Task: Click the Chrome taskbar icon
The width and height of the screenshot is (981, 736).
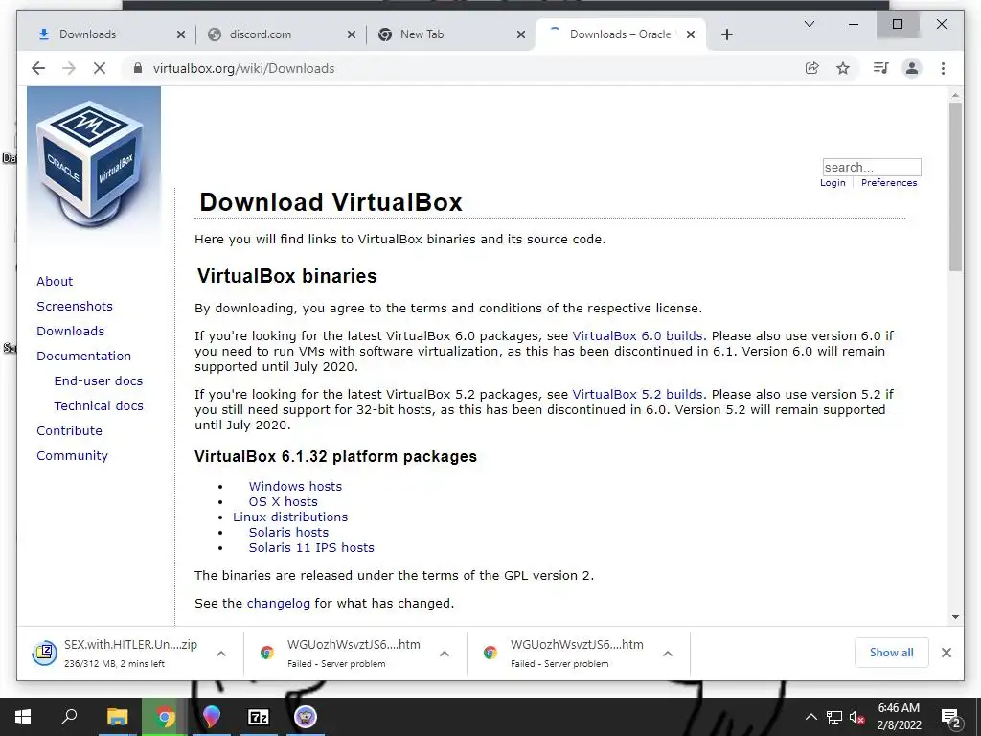Action: 165,717
